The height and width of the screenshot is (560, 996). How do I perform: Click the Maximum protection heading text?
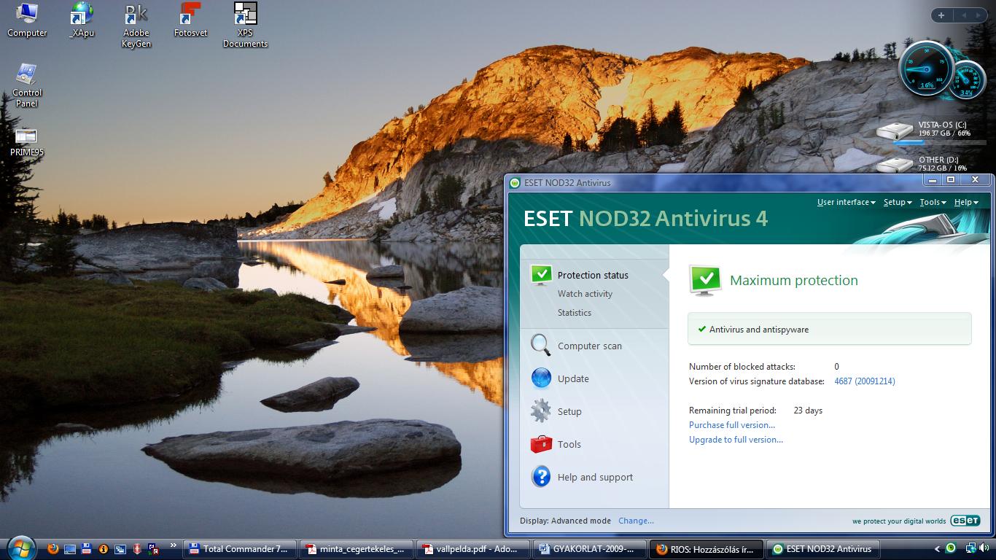coord(793,280)
